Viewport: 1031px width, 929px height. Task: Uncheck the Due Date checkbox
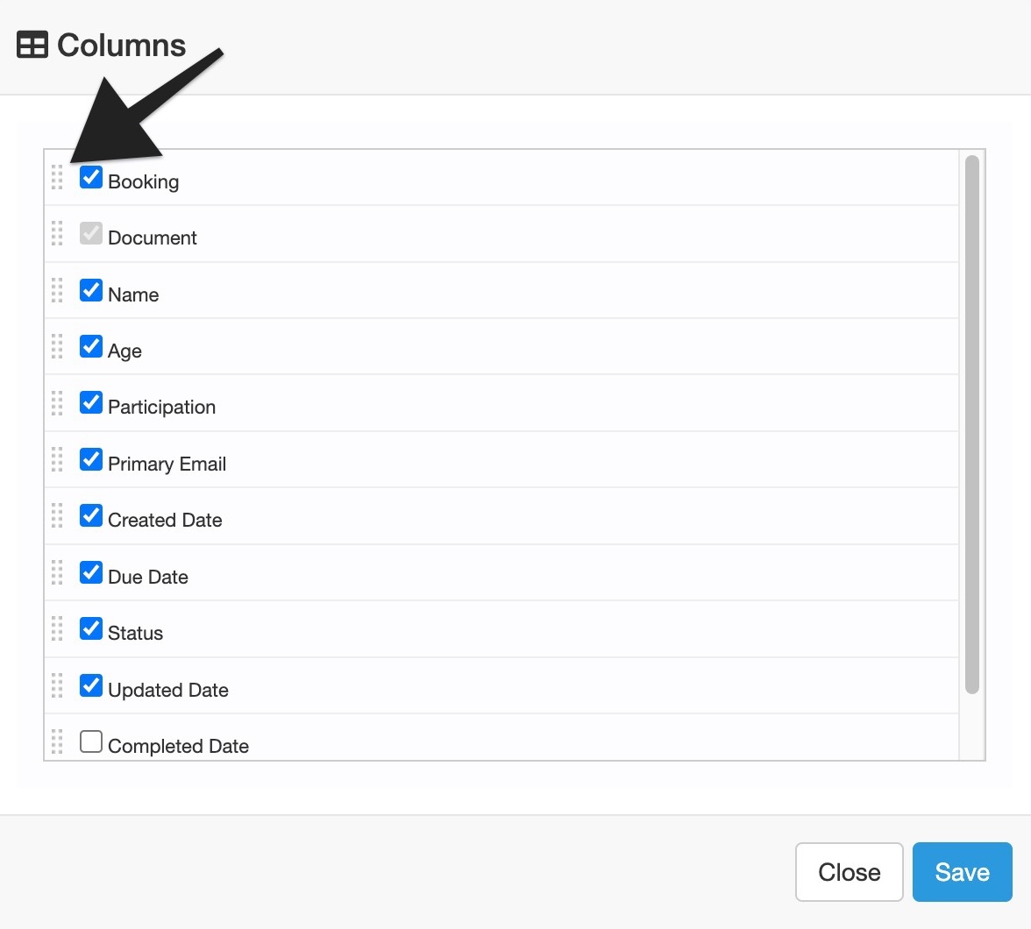tap(91, 572)
